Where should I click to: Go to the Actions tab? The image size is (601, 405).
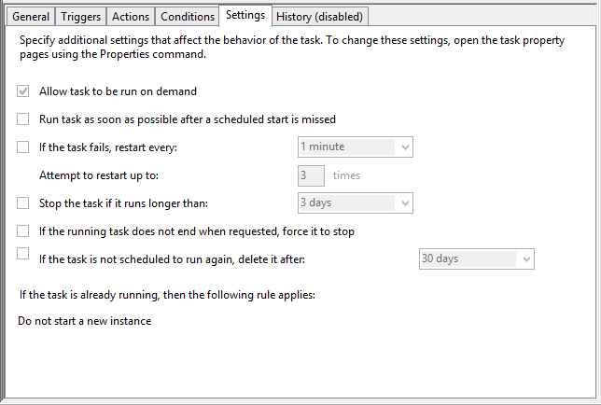[x=130, y=17]
